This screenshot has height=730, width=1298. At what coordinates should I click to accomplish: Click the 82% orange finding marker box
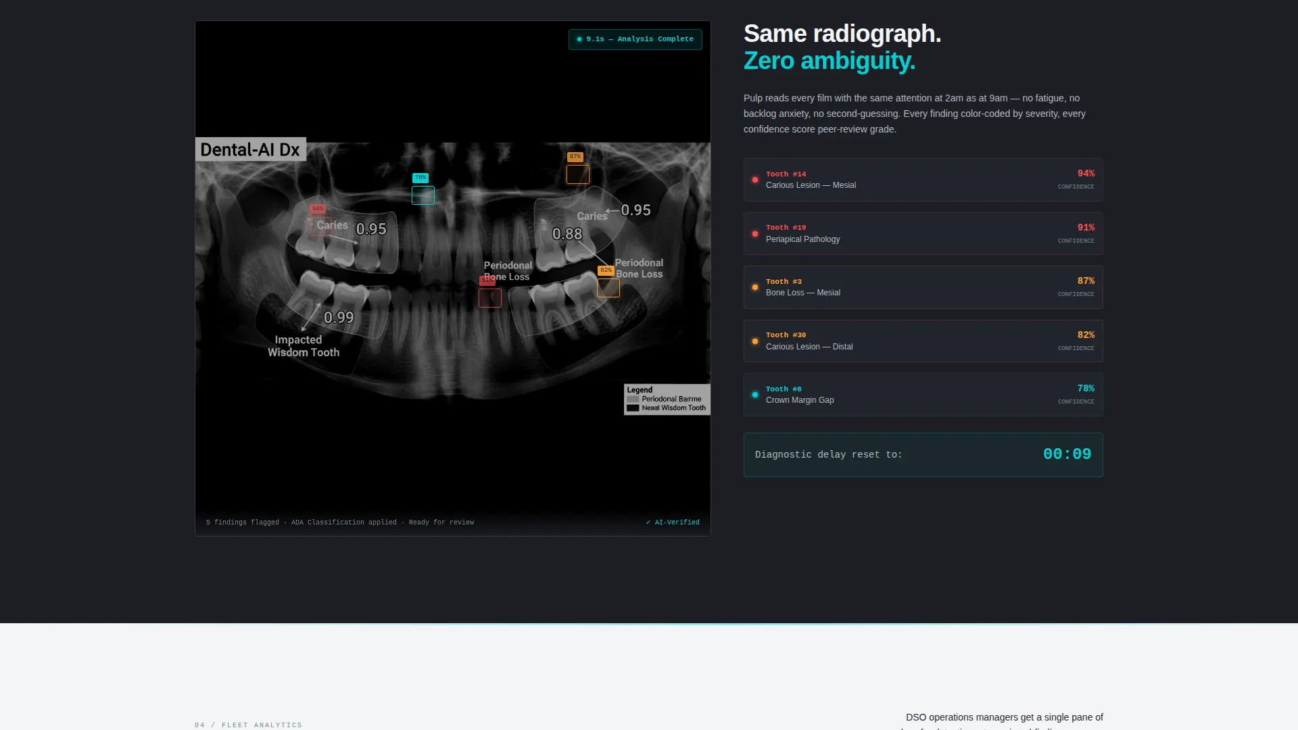(608, 288)
